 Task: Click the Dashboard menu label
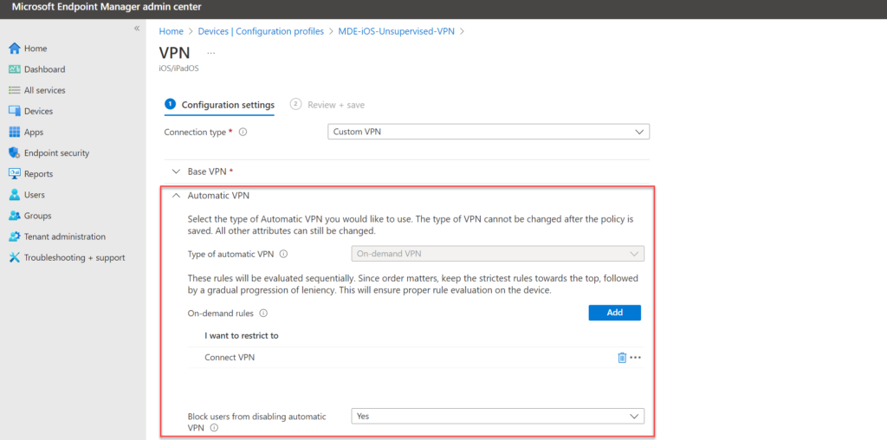45,69
